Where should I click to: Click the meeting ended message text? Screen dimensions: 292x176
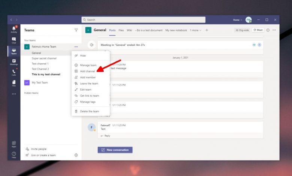(x=123, y=45)
